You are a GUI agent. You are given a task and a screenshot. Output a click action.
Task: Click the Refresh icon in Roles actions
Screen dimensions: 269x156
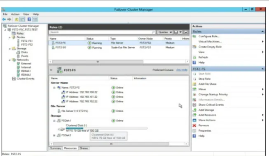point(194,57)
